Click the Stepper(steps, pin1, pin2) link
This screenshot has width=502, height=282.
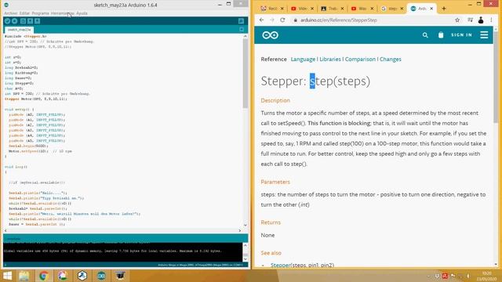[x=302, y=265]
